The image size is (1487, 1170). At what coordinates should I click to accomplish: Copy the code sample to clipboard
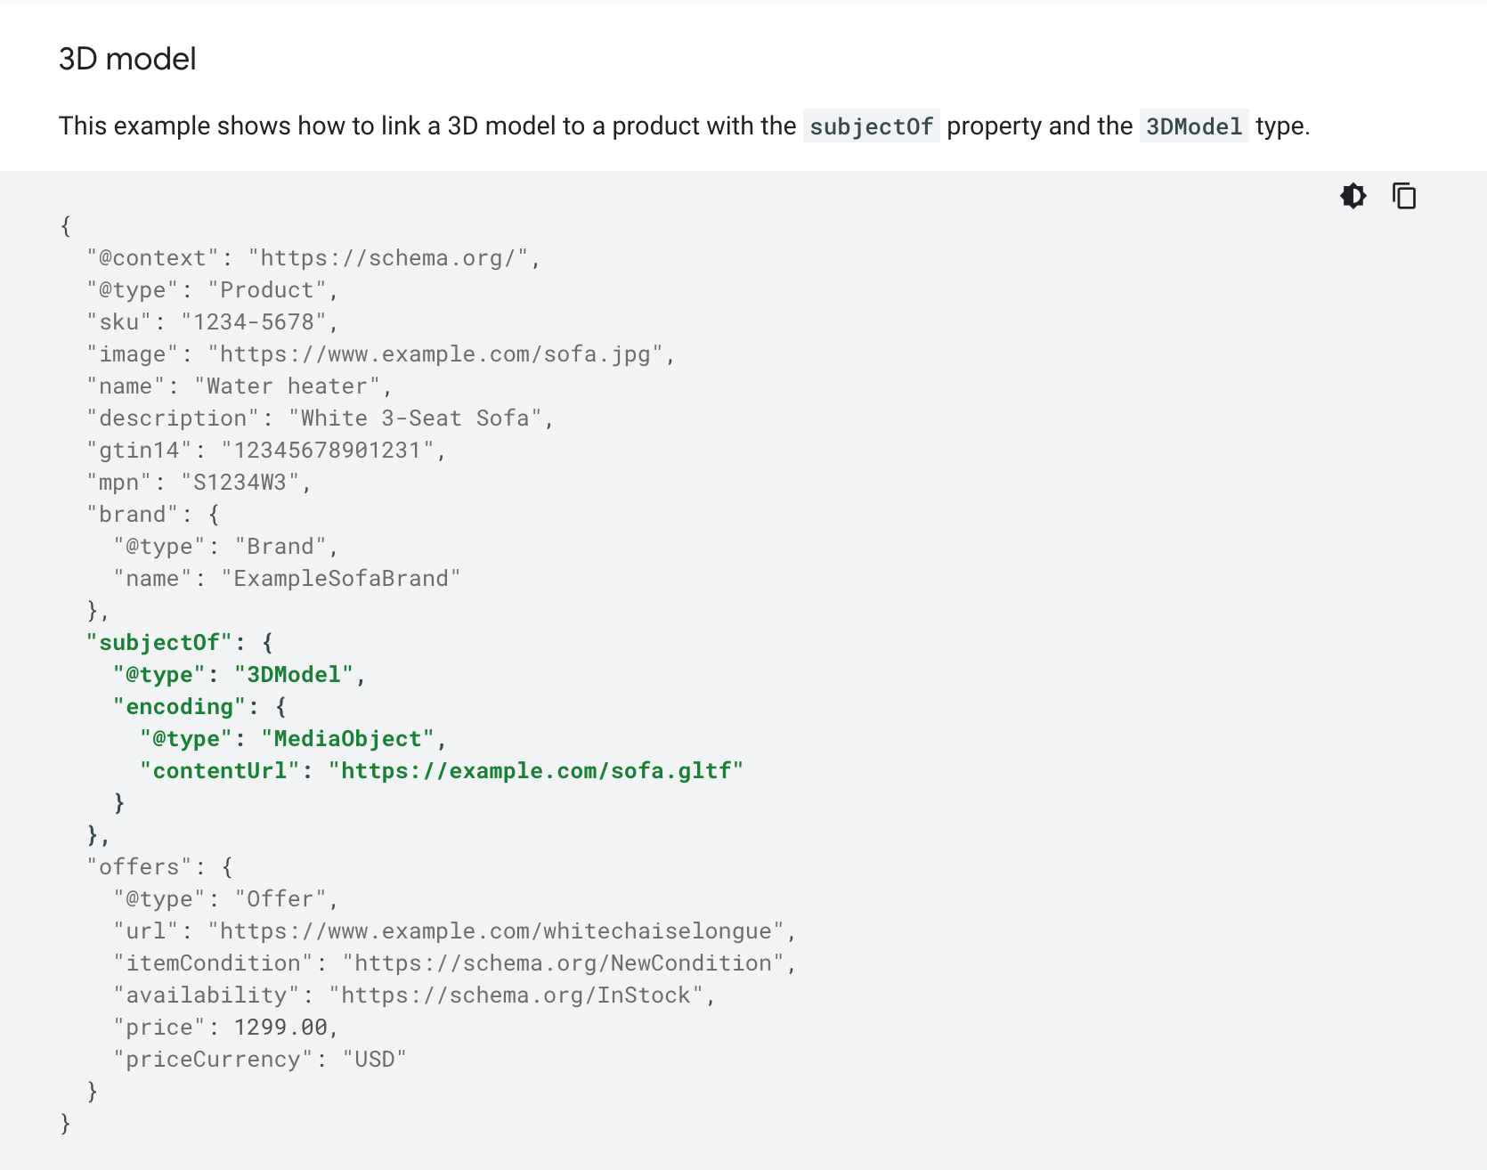tap(1404, 196)
